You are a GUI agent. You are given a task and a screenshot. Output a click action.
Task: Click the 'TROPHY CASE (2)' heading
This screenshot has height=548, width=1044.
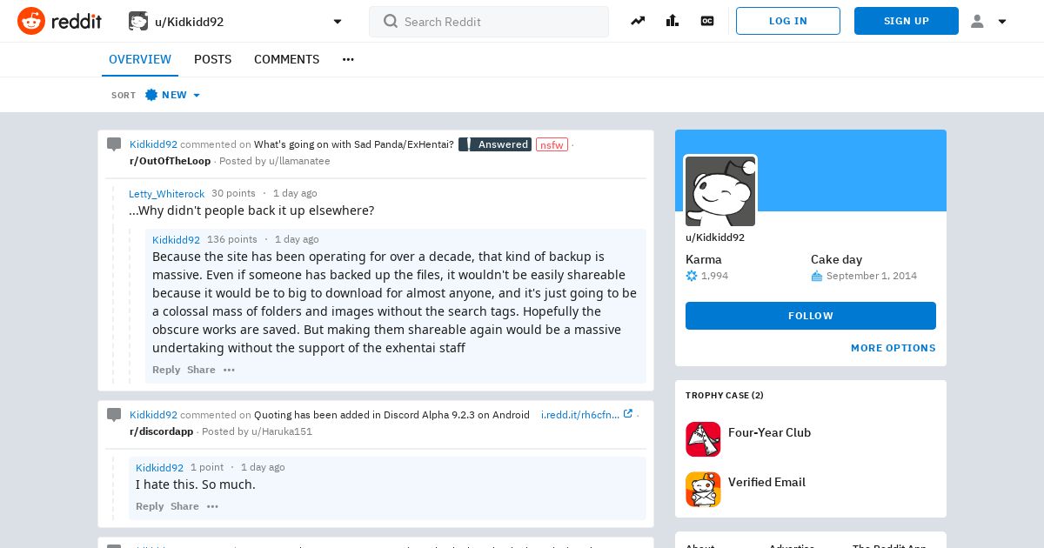point(725,395)
